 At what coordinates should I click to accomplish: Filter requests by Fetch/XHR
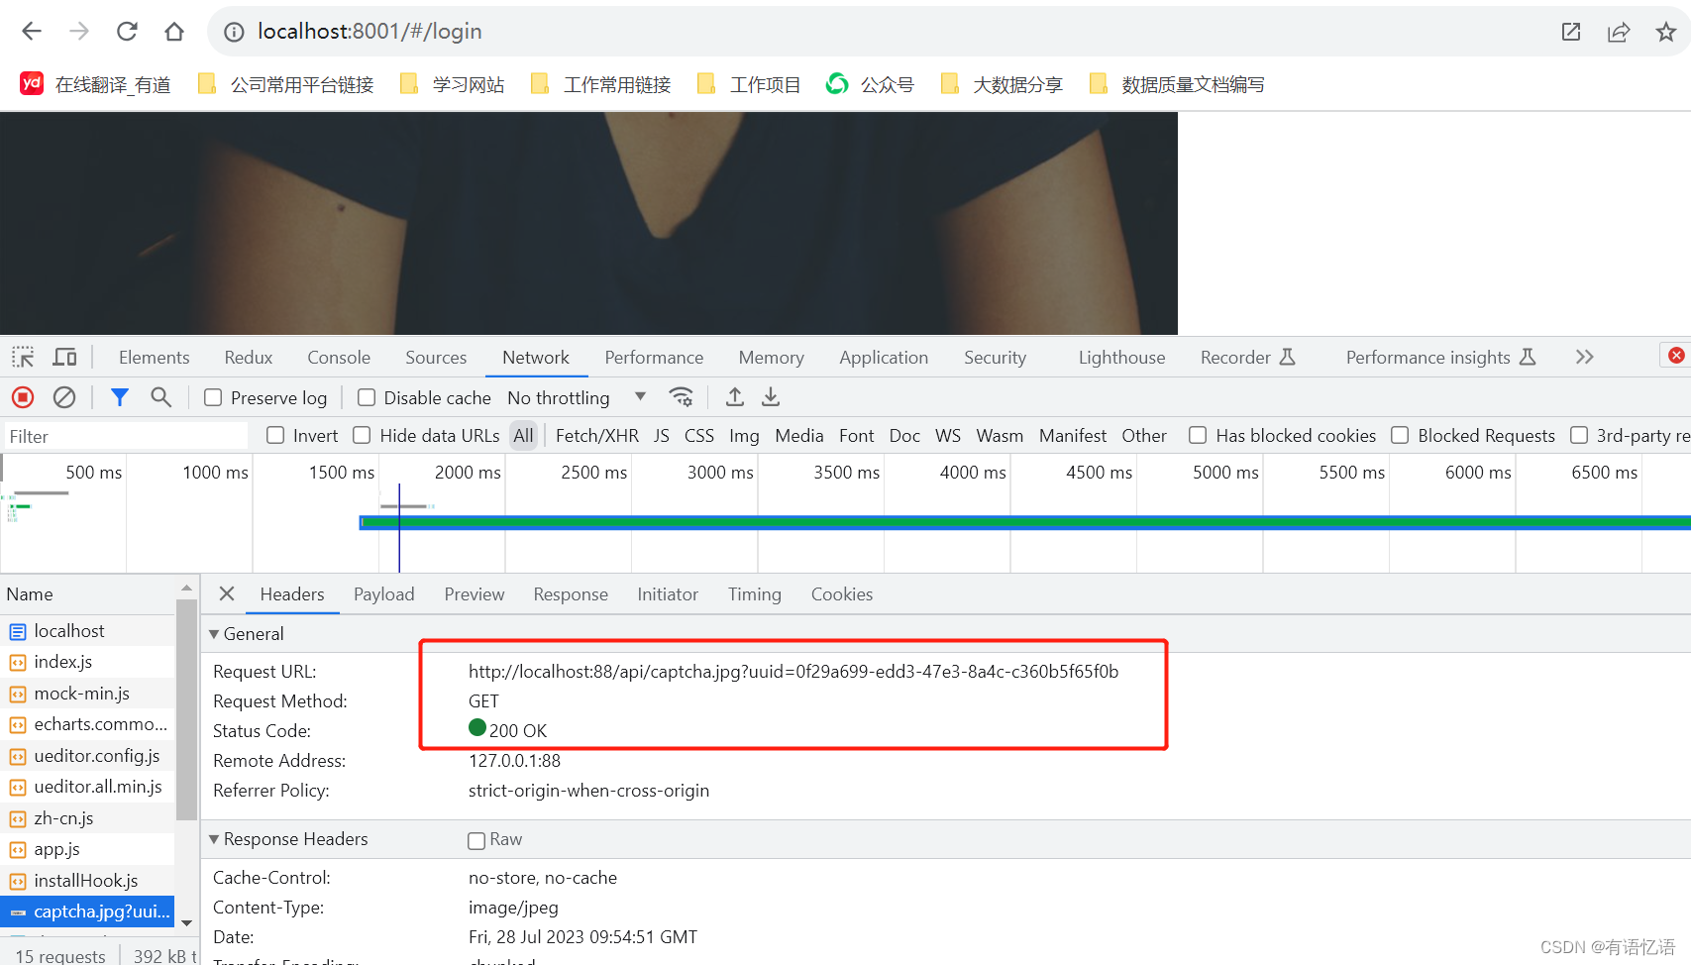click(597, 435)
